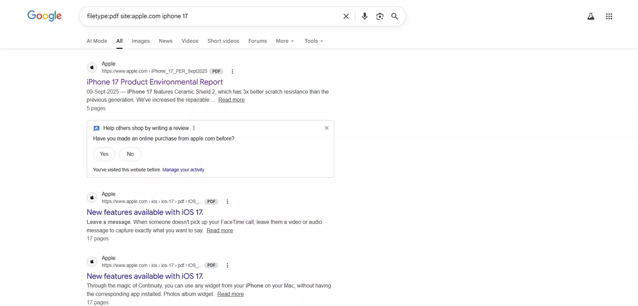
Task: Switch to the Images tab
Action: coord(140,41)
